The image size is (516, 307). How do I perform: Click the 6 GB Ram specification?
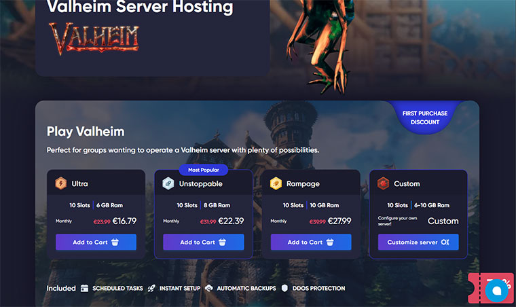click(x=109, y=205)
